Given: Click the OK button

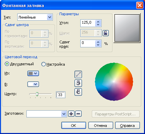Looking at the screenshot, I should (x=74, y=126).
